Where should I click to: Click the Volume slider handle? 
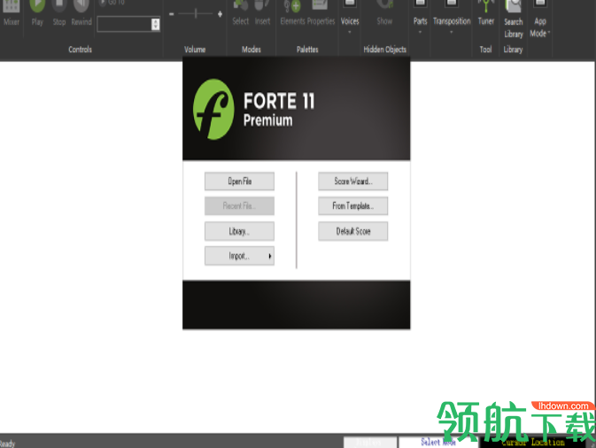196,14
